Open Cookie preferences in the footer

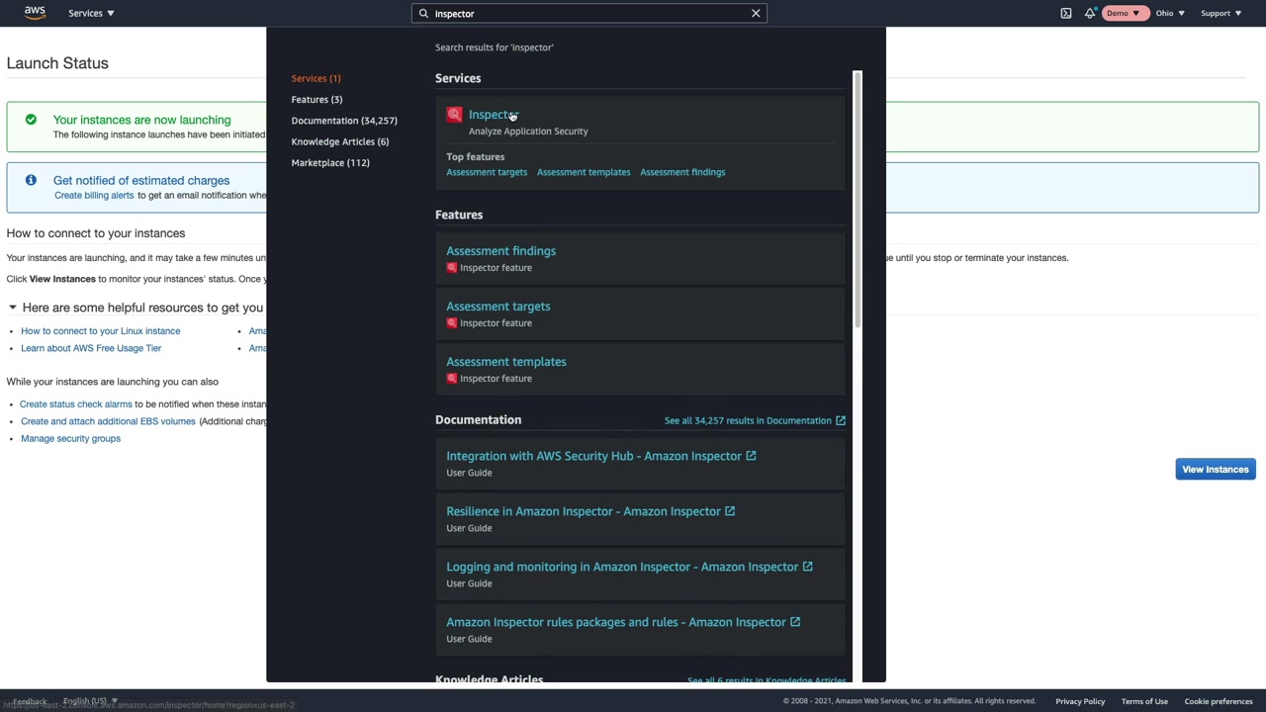pyautogui.click(x=1219, y=701)
